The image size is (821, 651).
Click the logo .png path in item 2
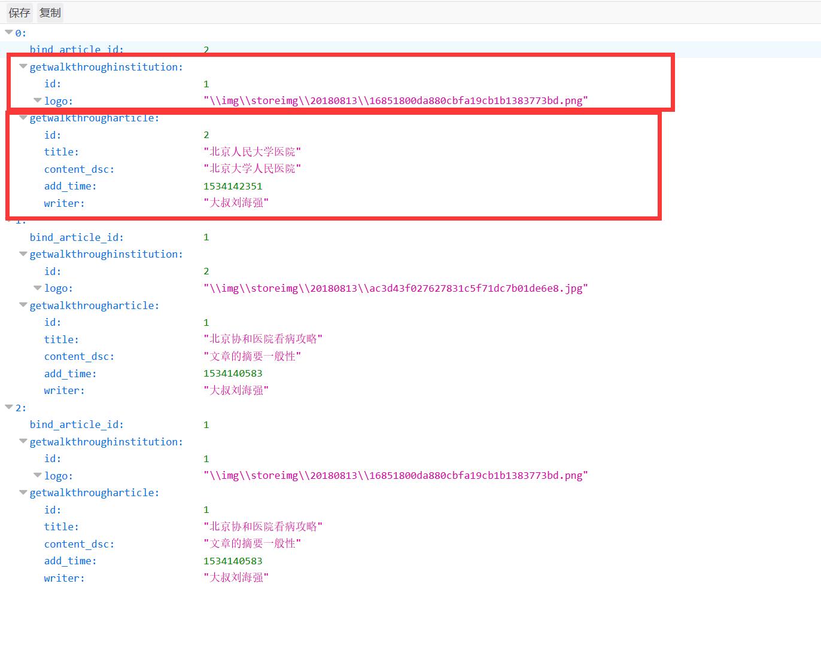point(396,475)
